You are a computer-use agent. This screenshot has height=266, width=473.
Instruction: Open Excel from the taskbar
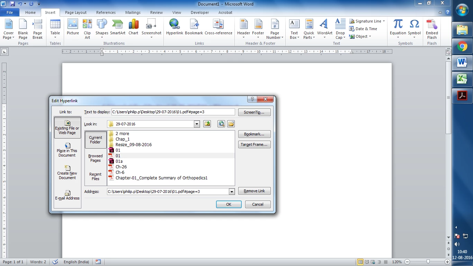click(x=462, y=79)
